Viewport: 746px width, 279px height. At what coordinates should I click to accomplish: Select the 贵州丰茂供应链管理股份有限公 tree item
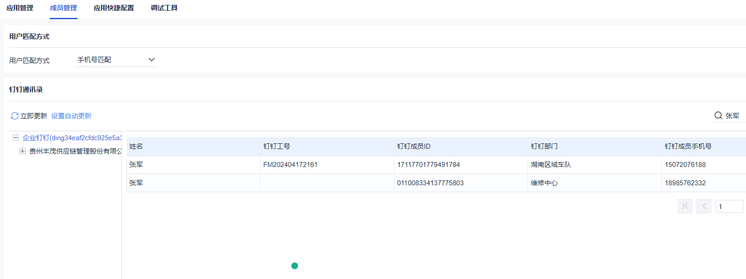pos(75,151)
